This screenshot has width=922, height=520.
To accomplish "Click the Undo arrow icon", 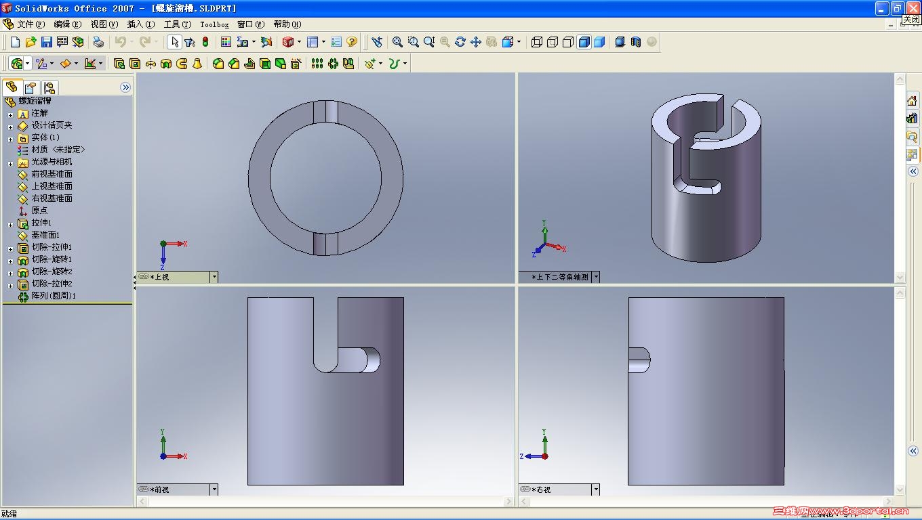I will tap(120, 42).
